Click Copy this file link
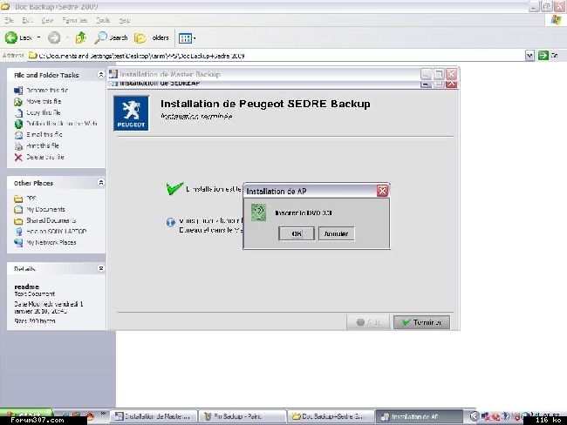 click(x=44, y=112)
